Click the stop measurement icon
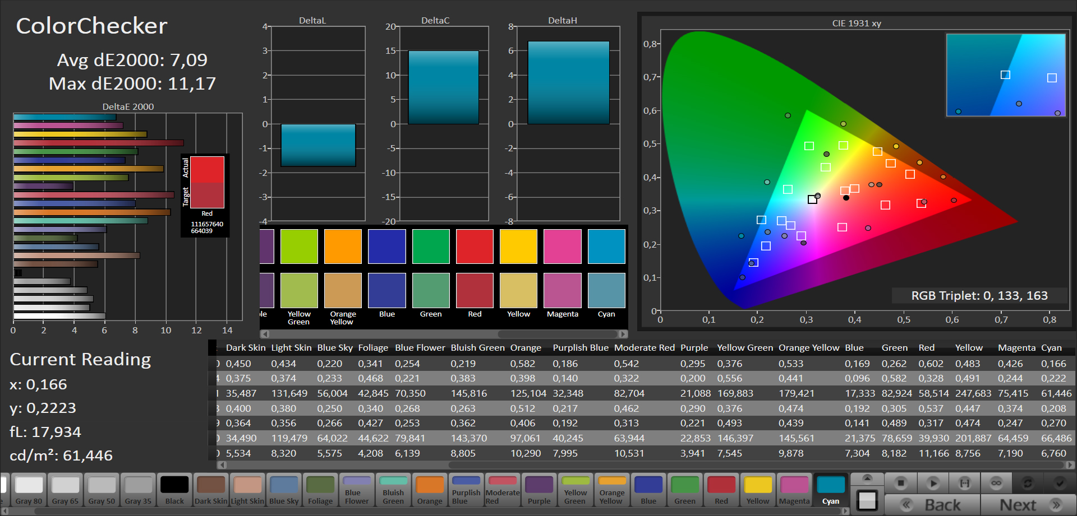Screen dimensions: 1077x516 click(901, 483)
